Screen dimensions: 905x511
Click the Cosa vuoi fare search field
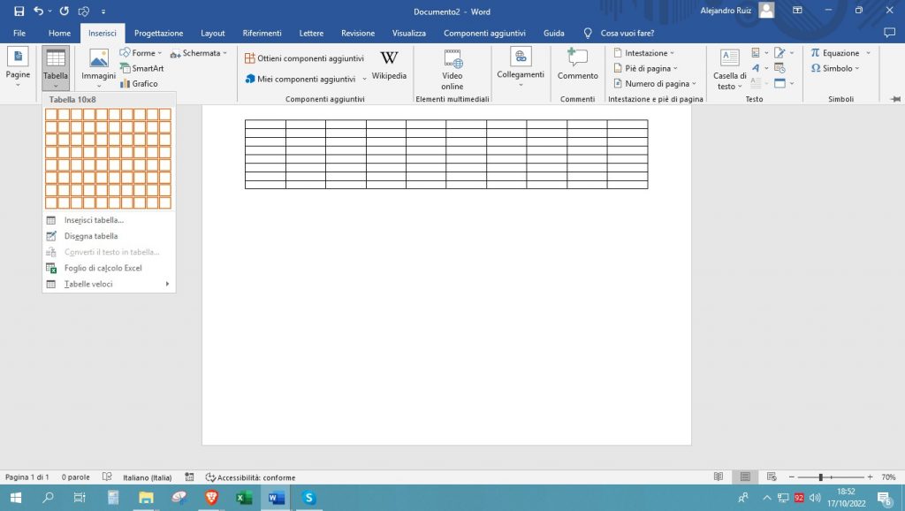click(x=627, y=33)
